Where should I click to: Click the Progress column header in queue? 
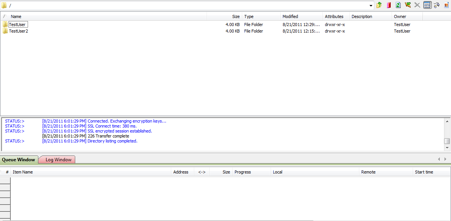[x=243, y=172]
